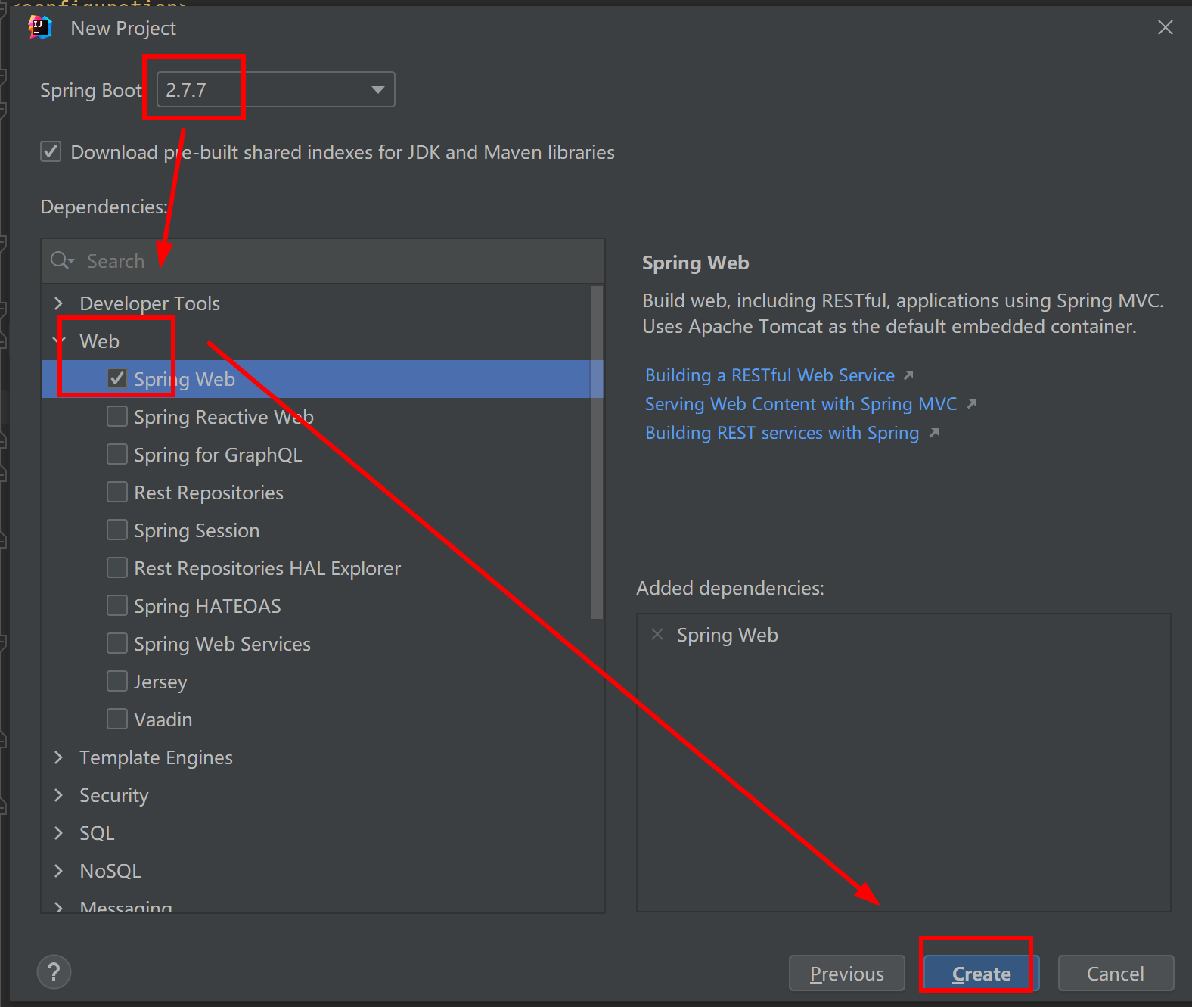Enable Spring for GraphQL dependency
The height and width of the screenshot is (1007, 1192).
pos(117,454)
